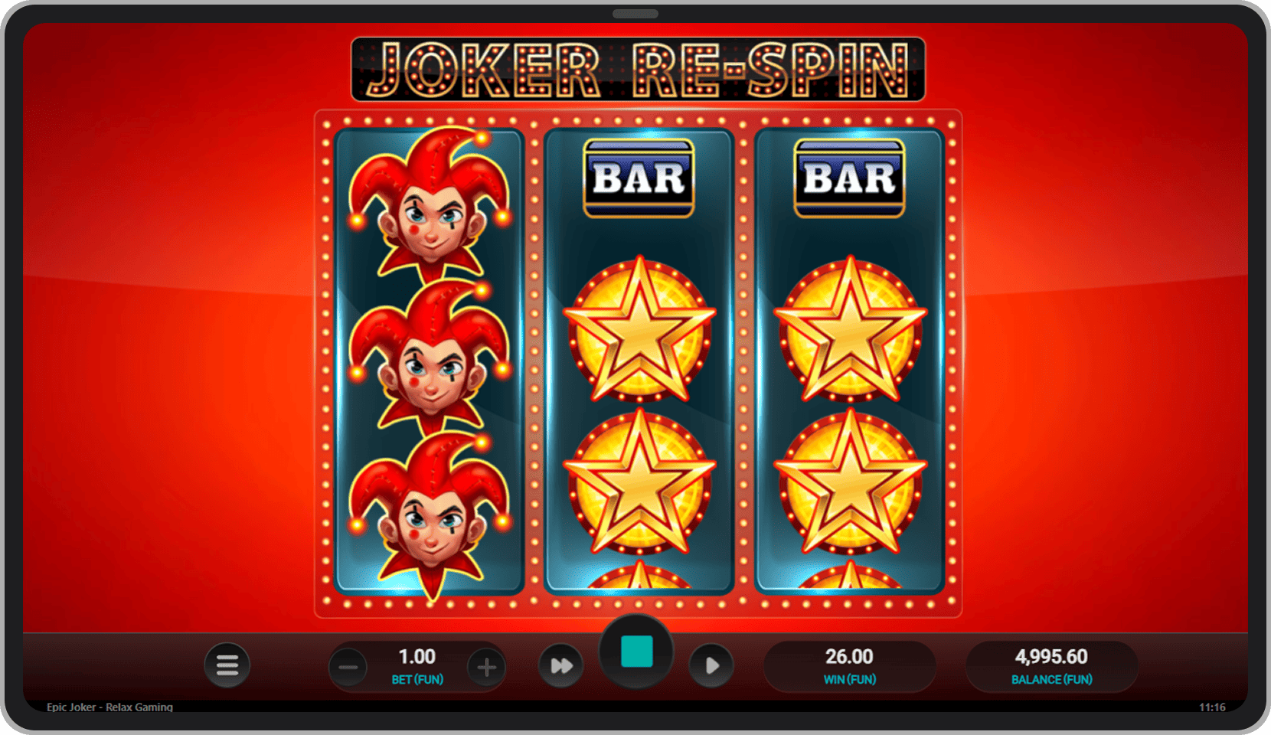Stop the spin with the teal square button
Image resolution: width=1271 pixels, height=735 pixels.
point(636,652)
